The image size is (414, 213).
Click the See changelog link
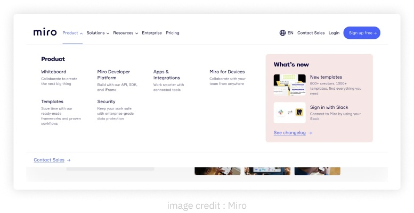coord(290,133)
